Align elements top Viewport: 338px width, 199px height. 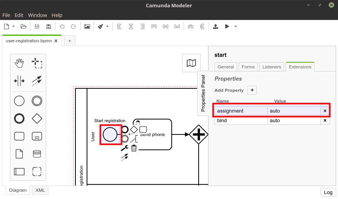(x=154, y=27)
